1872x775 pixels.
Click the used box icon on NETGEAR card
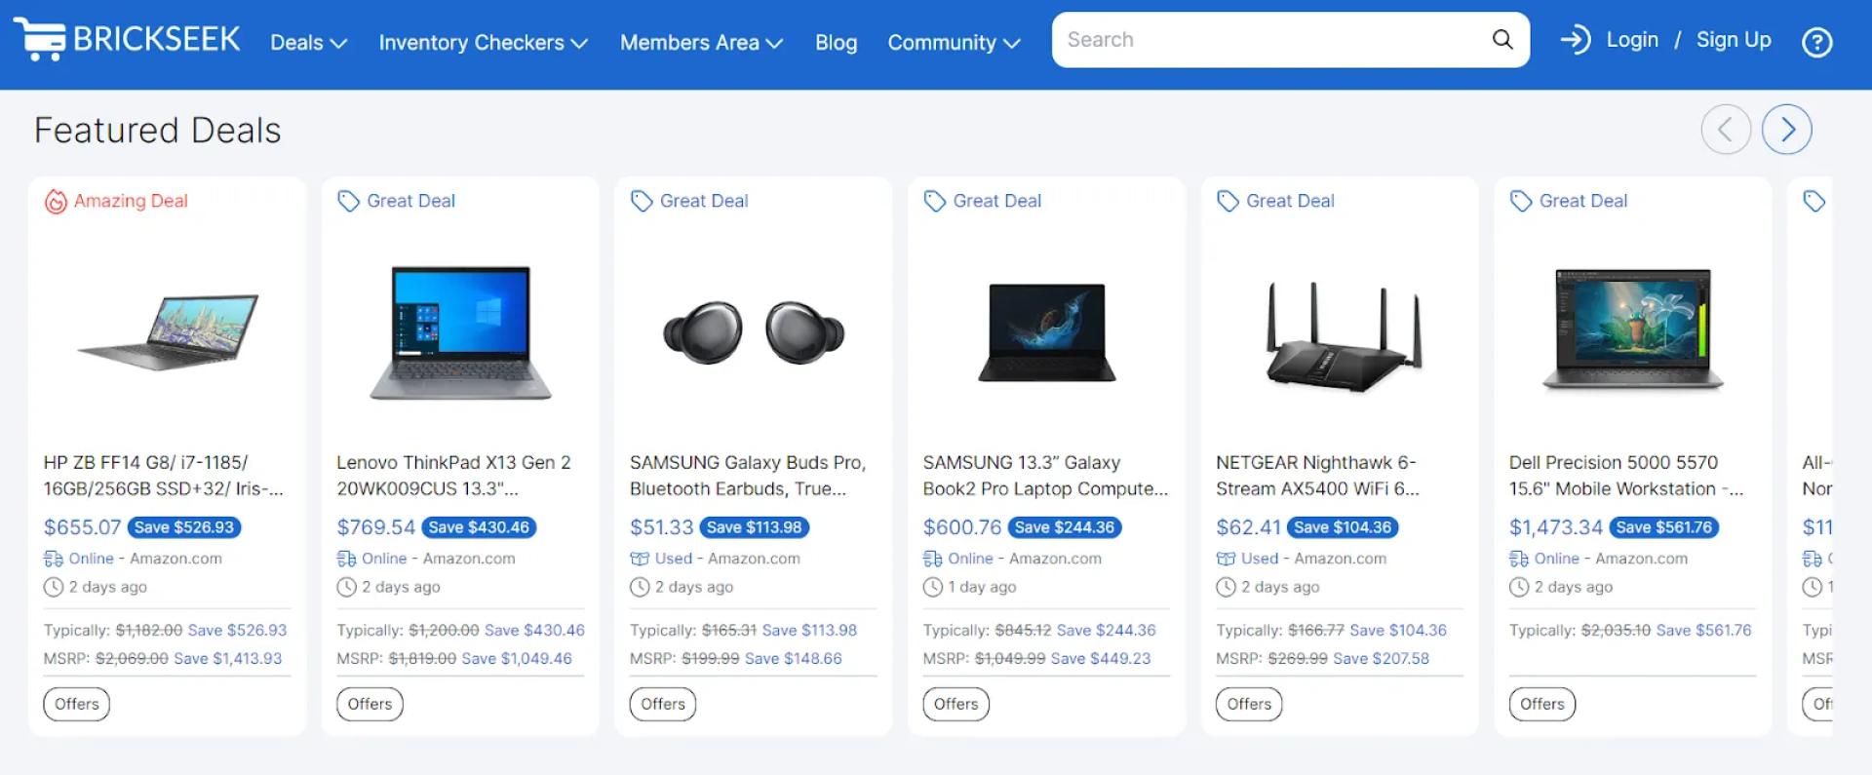[1226, 559]
